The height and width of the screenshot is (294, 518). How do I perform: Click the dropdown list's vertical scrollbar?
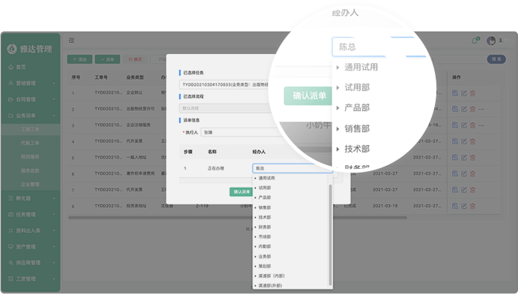click(330, 235)
